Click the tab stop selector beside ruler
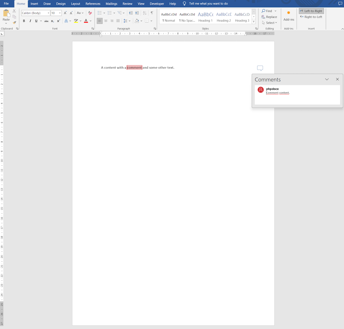The image size is (344, 329). click(2, 34)
